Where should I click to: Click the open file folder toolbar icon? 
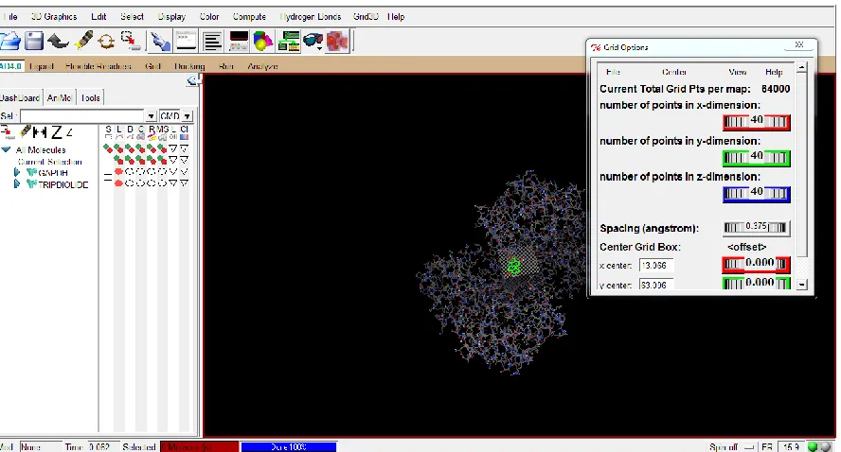(9, 42)
